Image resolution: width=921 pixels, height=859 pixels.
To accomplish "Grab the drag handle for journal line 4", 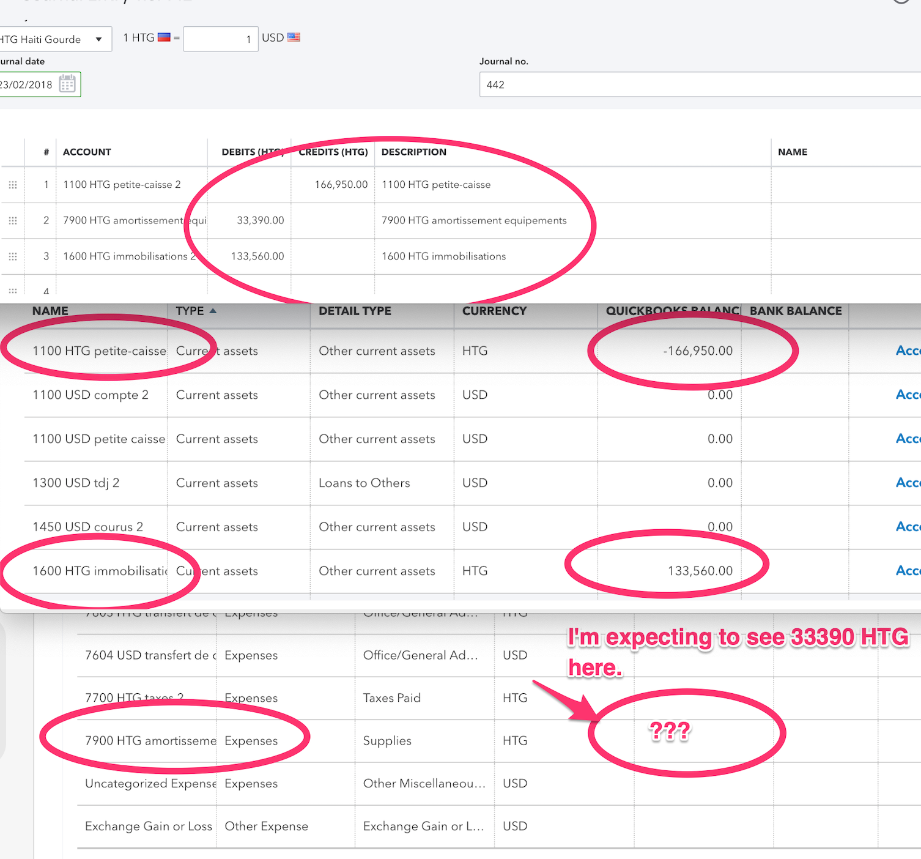I will [13, 291].
